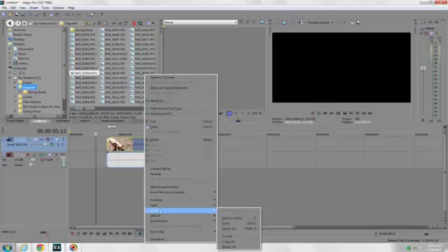Expand Synchronize submenu
The image size is (448, 252).
pos(181,221)
